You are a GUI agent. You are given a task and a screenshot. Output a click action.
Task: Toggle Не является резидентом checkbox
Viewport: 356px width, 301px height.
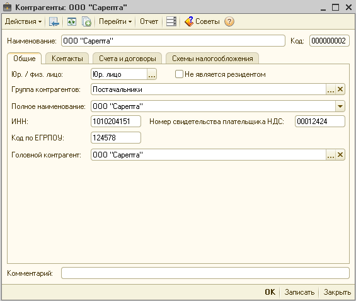pyautogui.click(x=179, y=74)
